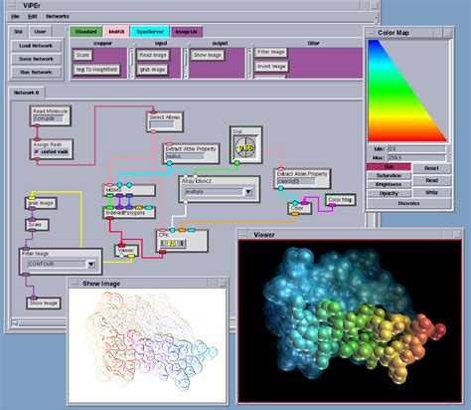Viewport: 471px width, 410px height.
Task: Switch to the MolKit library tab
Action: pos(116,32)
